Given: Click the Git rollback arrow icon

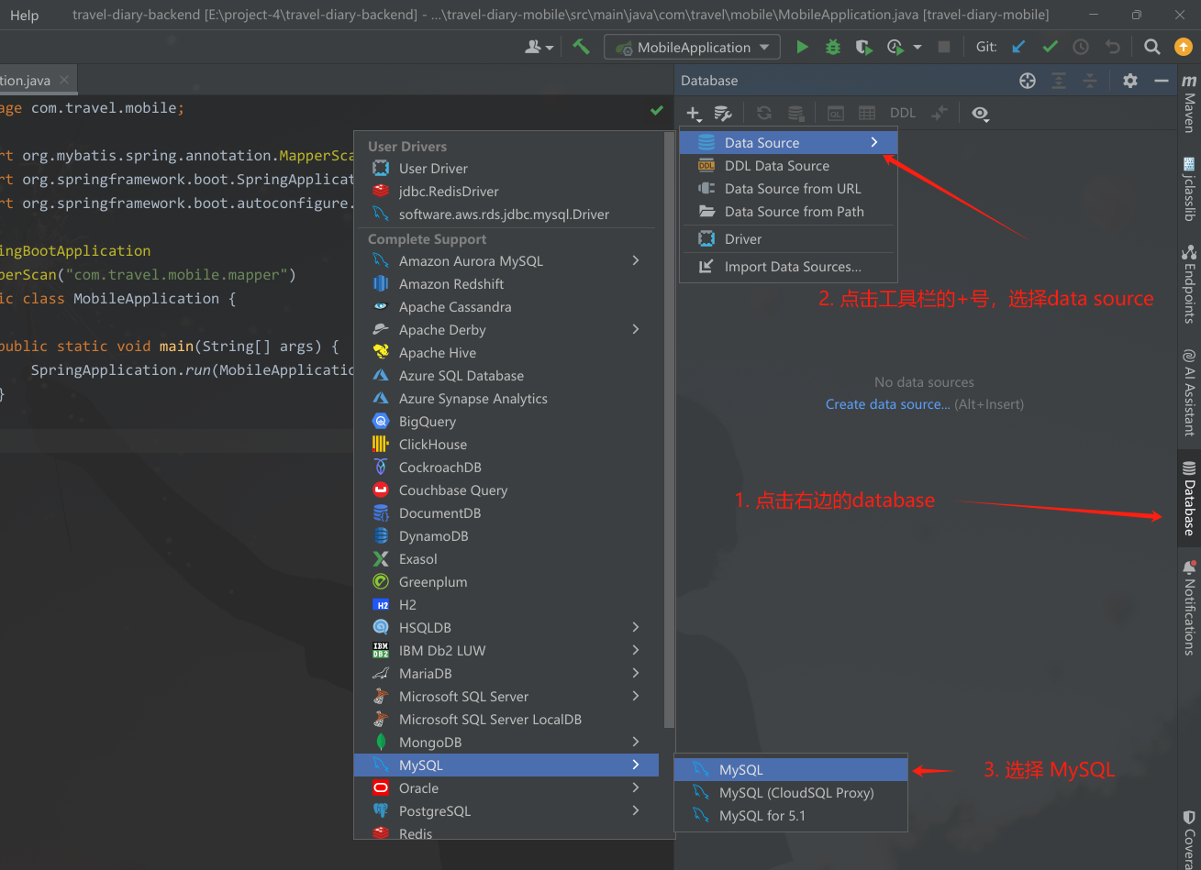Looking at the screenshot, I should coord(1112,47).
